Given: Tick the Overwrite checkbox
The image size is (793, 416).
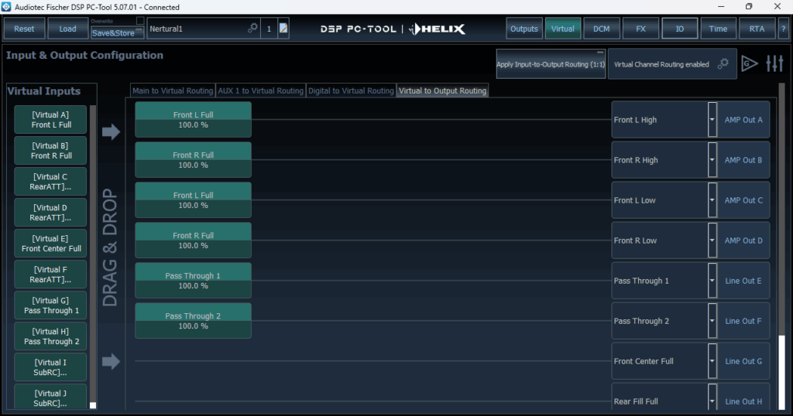Looking at the screenshot, I should pyautogui.click(x=140, y=21).
